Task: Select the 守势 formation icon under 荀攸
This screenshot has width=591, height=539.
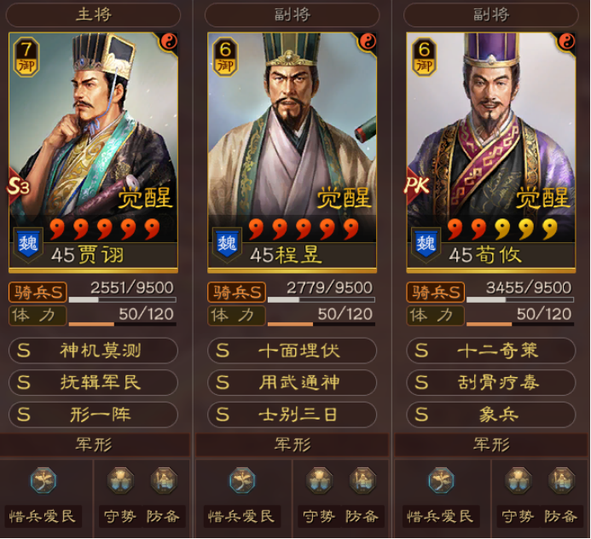Action: click(x=519, y=480)
